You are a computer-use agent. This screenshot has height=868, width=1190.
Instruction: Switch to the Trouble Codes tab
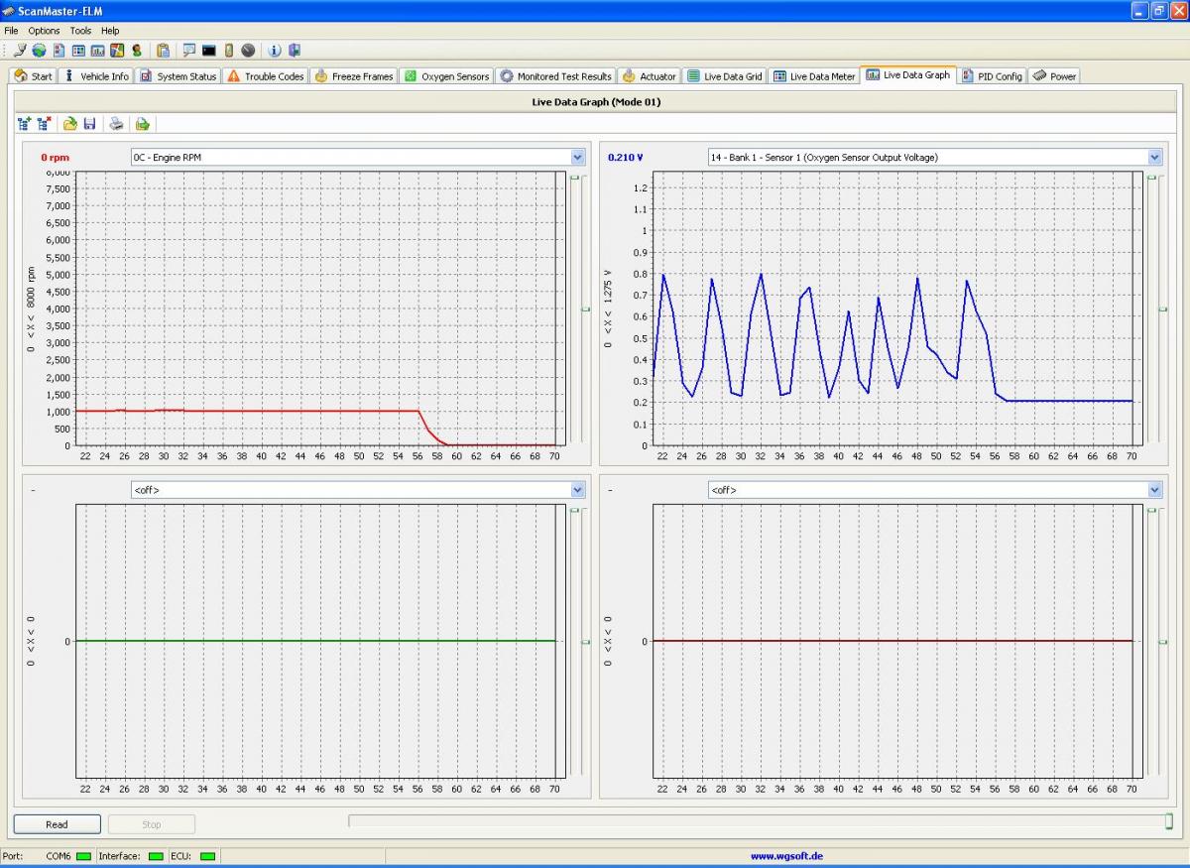(265, 76)
